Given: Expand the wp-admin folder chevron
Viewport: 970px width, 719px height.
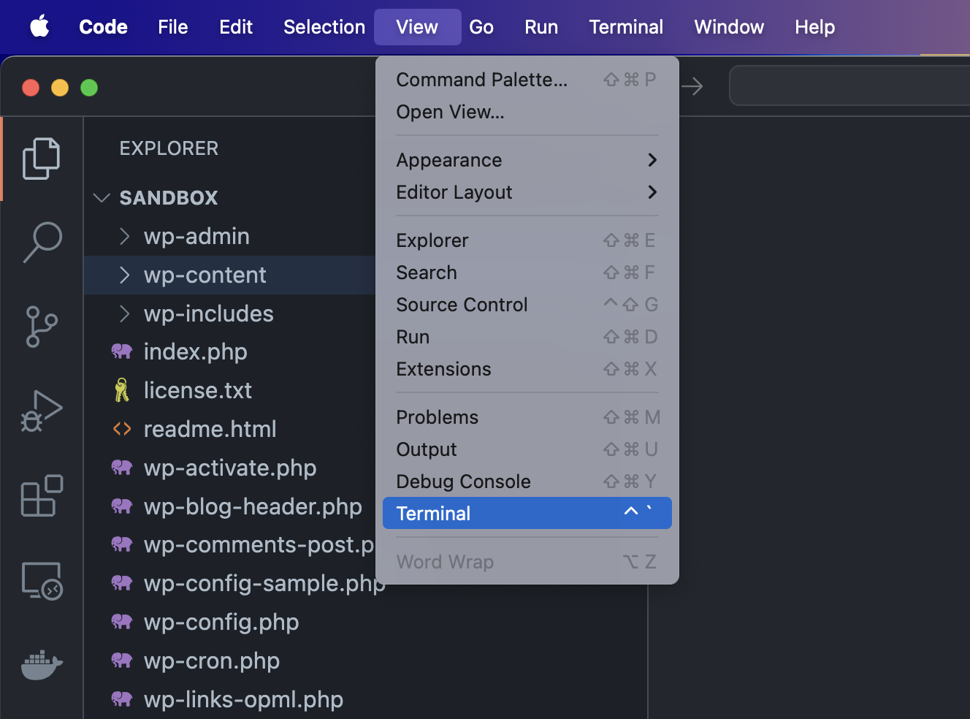Looking at the screenshot, I should tap(125, 236).
